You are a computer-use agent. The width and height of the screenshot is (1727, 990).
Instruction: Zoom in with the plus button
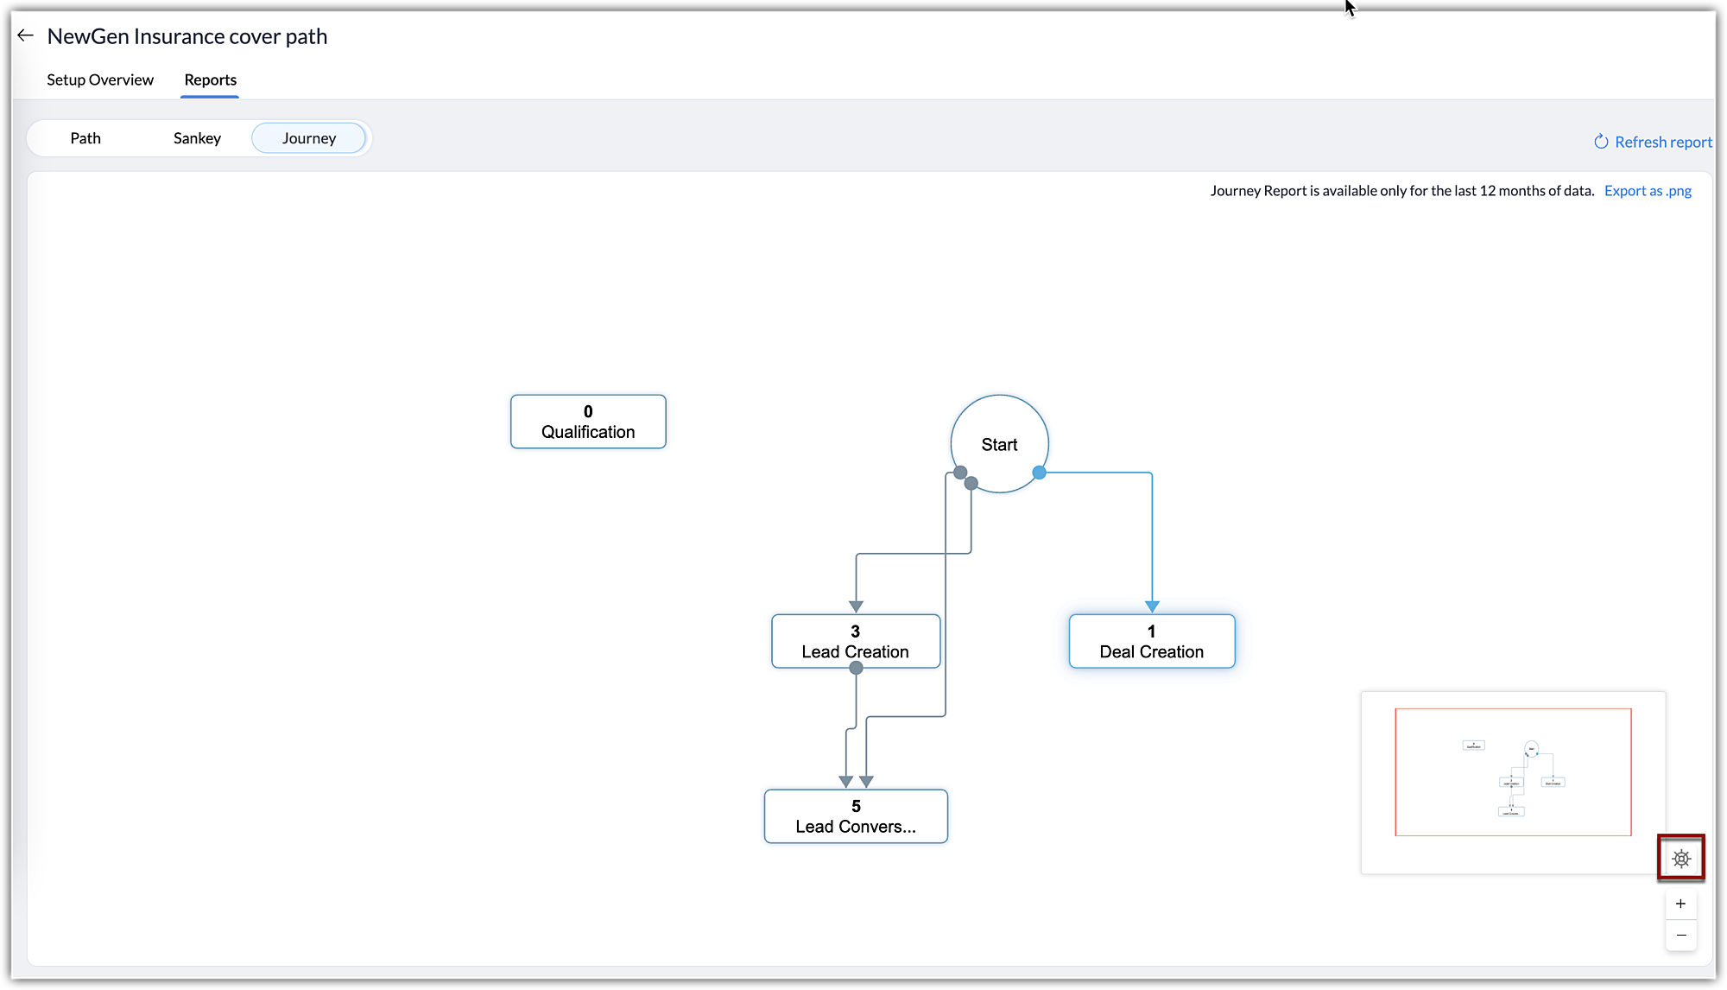point(1680,904)
